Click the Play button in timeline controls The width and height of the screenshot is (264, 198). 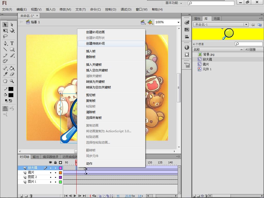pyautogui.click(x=75, y=196)
